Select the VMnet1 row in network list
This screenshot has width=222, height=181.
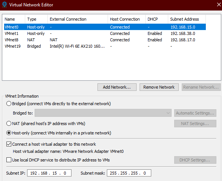(x=105, y=33)
